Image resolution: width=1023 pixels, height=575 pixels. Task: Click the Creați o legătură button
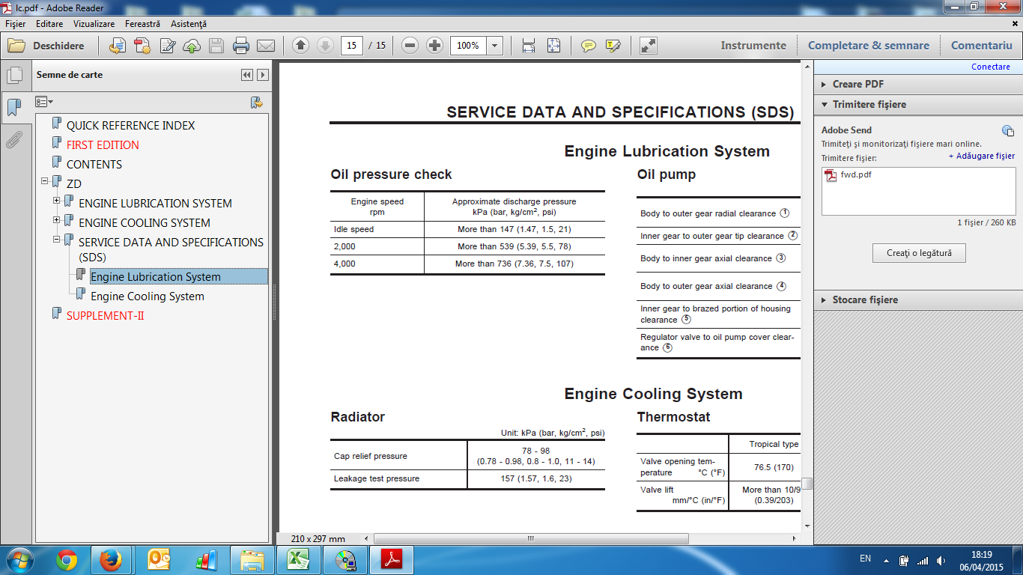point(919,253)
